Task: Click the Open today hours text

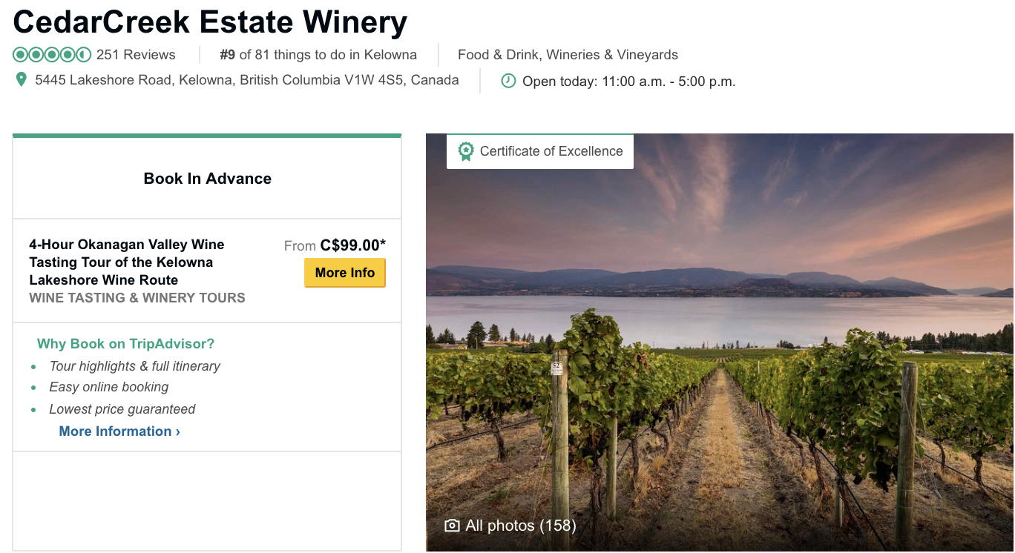Action: (x=628, y=82)
